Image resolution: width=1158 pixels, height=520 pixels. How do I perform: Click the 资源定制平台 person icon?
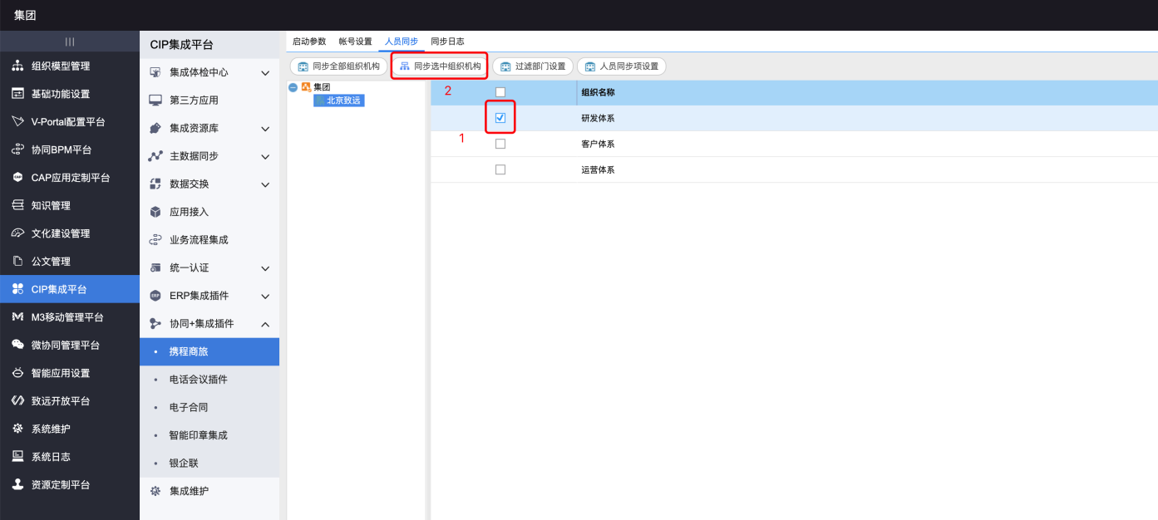pyautogui.click(x=17, y=484)
